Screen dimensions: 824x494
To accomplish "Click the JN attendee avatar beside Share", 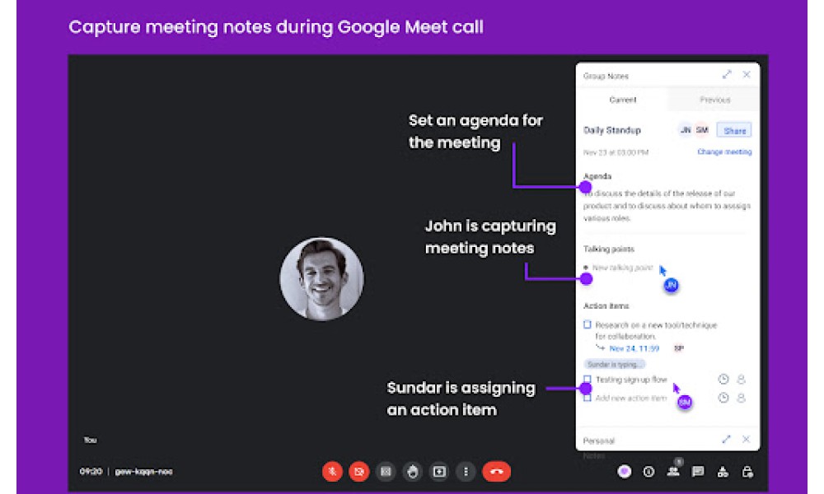I will pyautogui.click(x=686, y=129).
